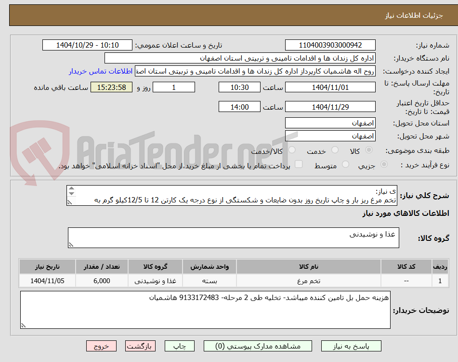
Task: Select the جزیی purchase type radio
Action: pyautogui.click(x=384, y=164)
